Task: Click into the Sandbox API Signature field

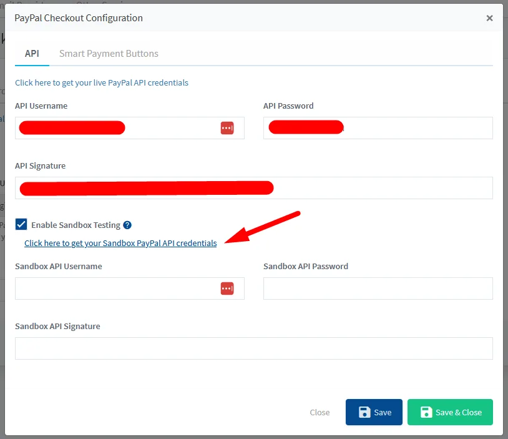Action: (x=254, y=348)
